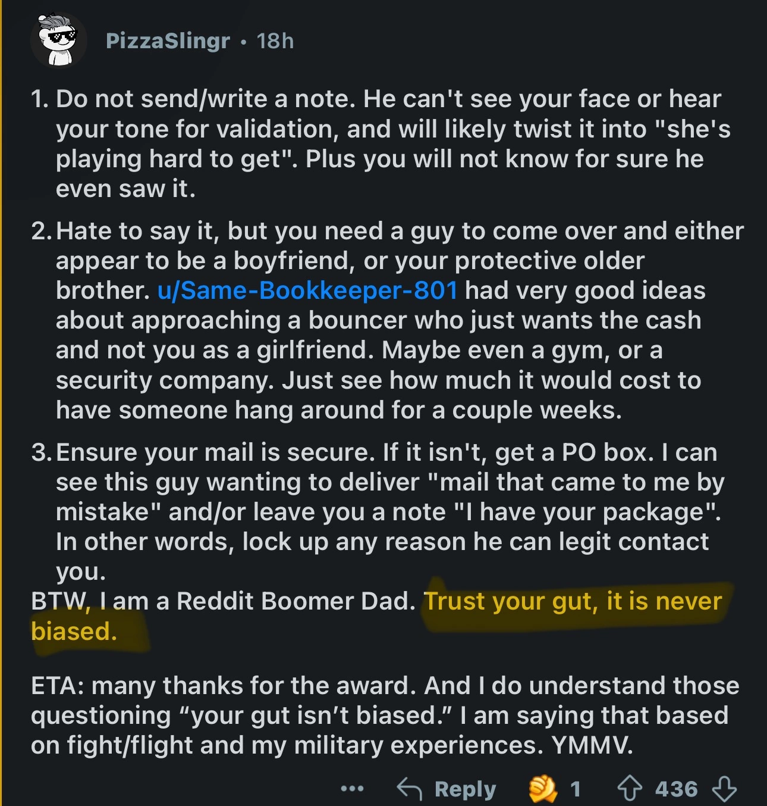Click the 436 vote score
This screenshot has width=767, height=806.
click(676, 789)
